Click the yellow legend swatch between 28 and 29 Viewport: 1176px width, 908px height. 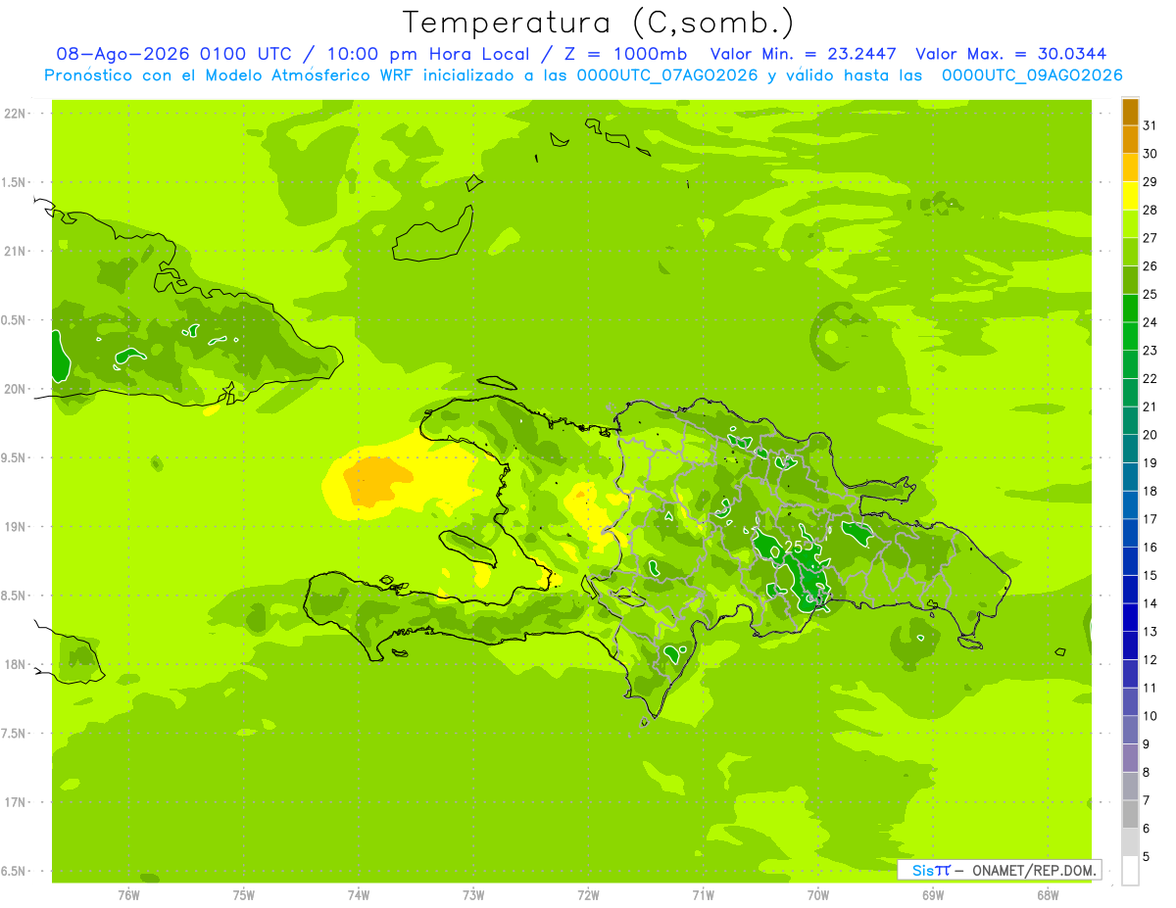[1130, 196]
